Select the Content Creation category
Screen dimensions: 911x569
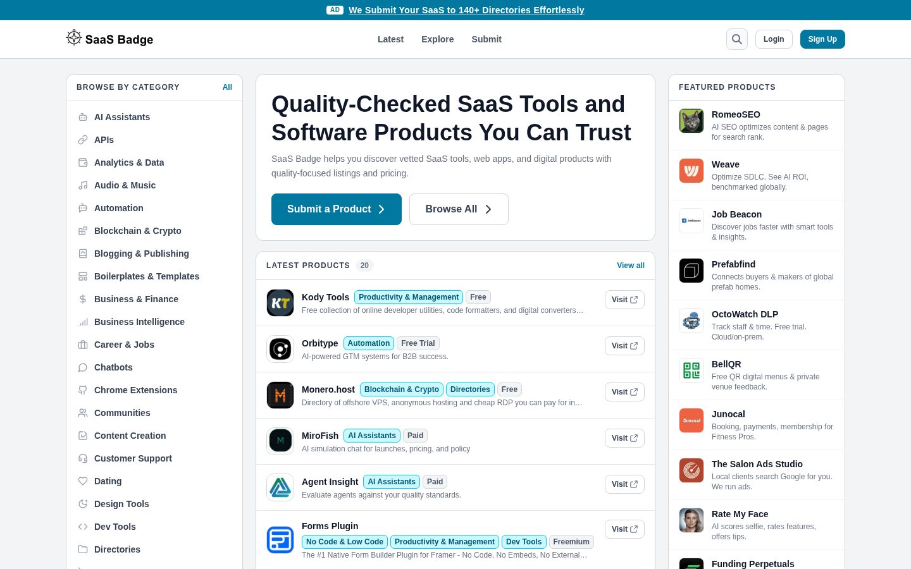click(x=154, y=436)
